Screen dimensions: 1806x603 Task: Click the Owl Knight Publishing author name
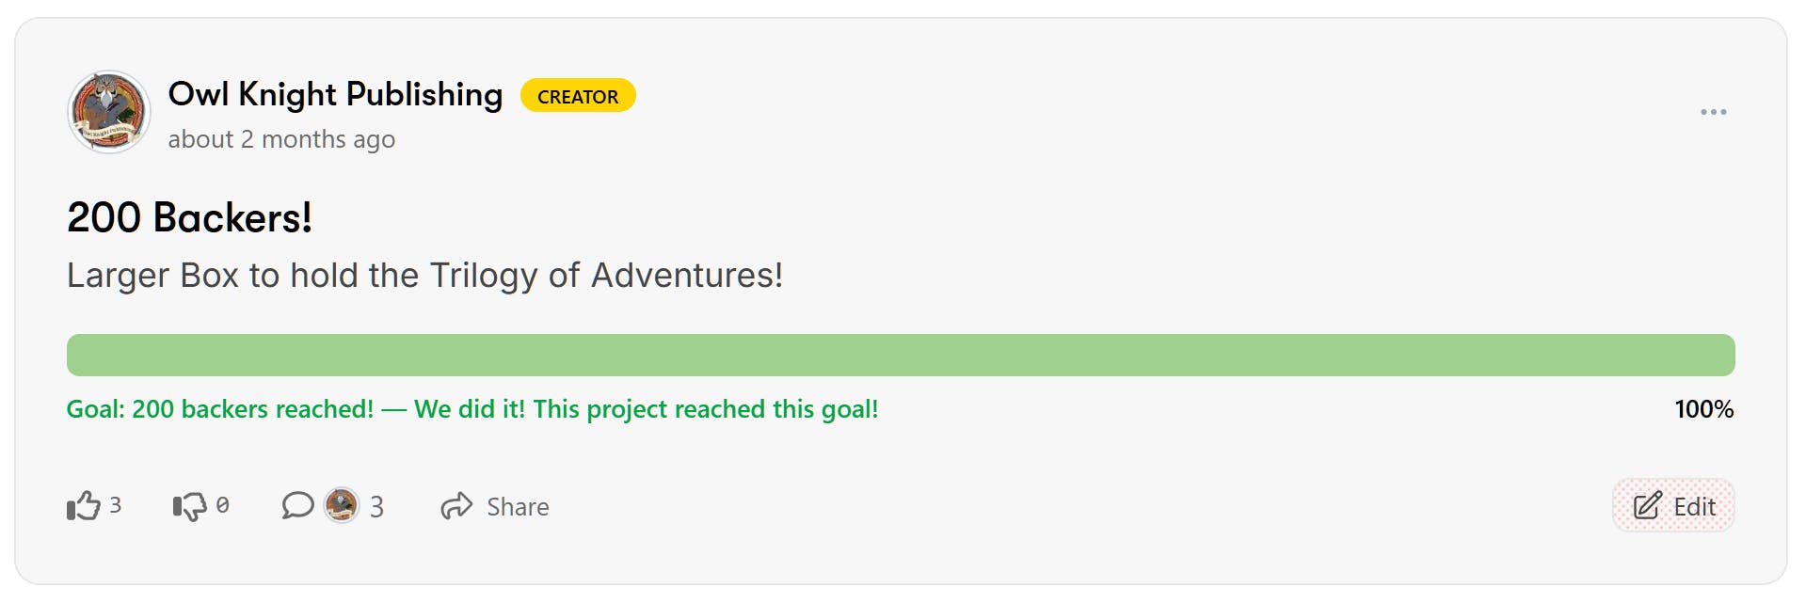pyautogui.click(x=335, y=95)
